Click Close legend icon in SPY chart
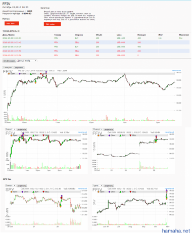The image size is (192, 233). [x=22, y=192]
